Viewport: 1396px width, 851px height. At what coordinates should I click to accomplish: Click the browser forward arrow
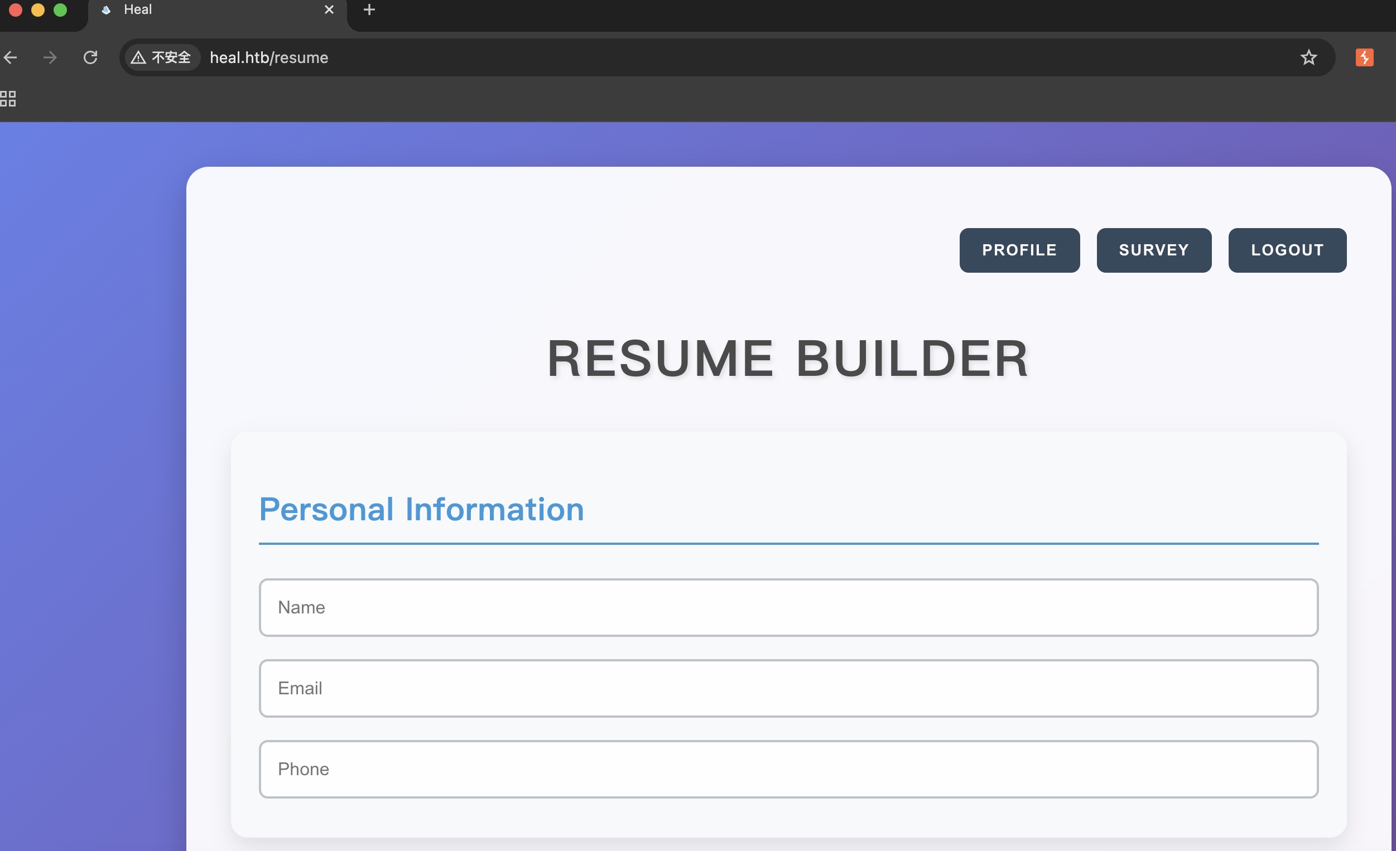tap(50, 57)
